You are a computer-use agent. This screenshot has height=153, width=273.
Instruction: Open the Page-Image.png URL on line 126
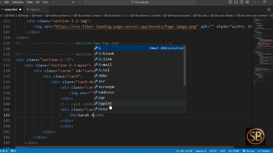pos(126,26)
